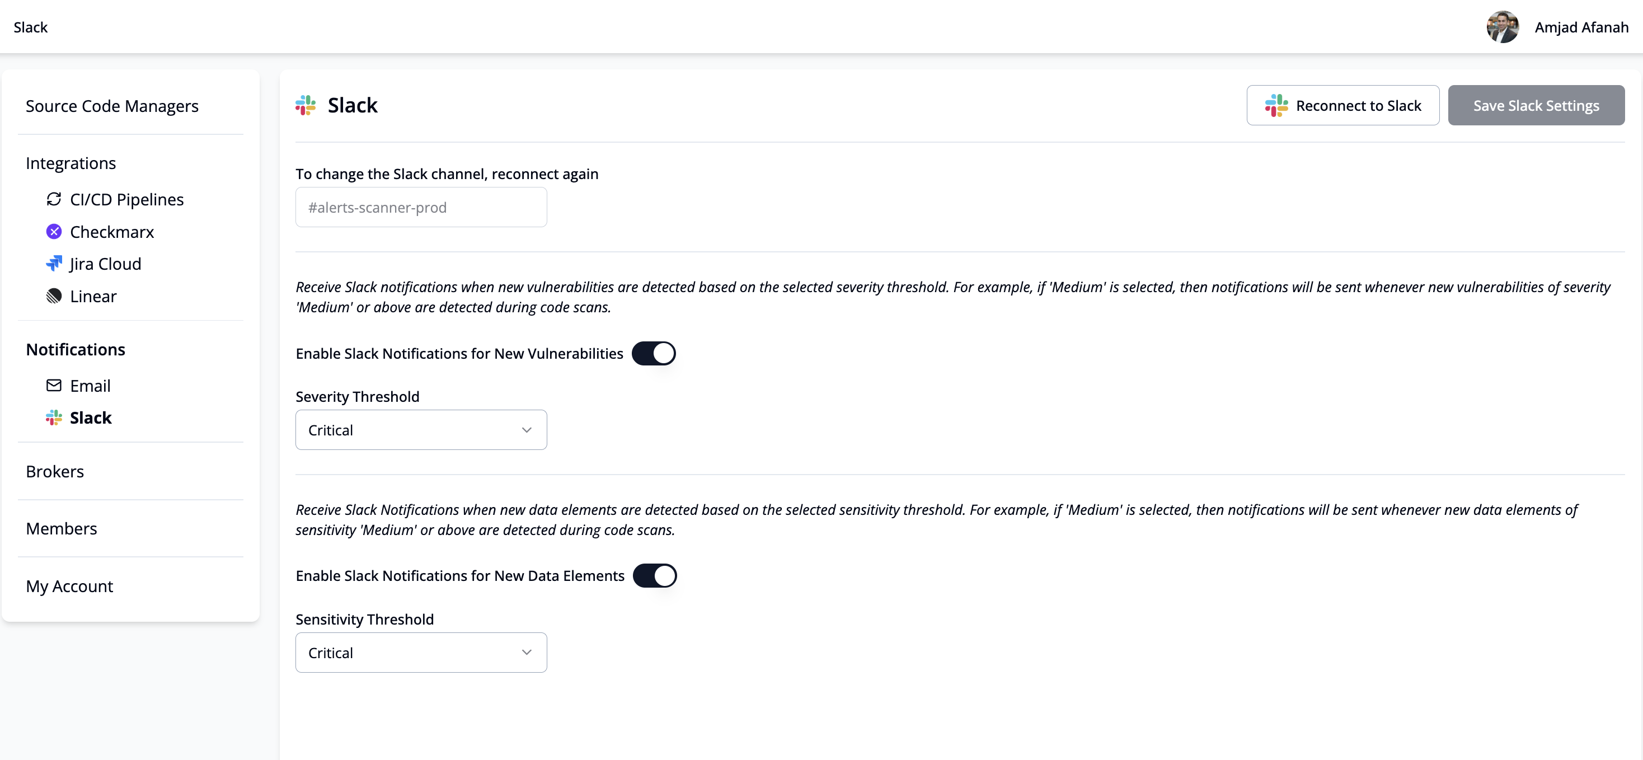Click the Slack icon under Notifications
1643x760 pixels.
pyautogui.click(x=54, y=418)
